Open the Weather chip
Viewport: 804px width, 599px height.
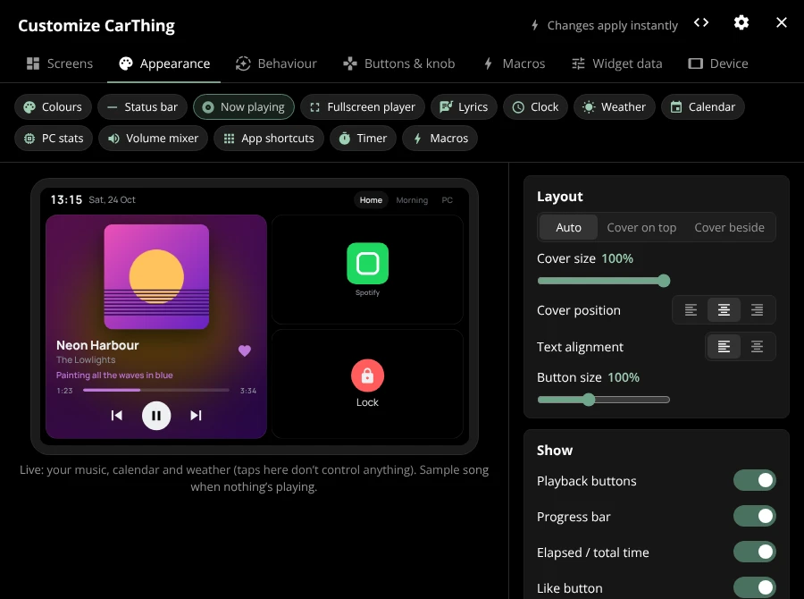(615, 106)
